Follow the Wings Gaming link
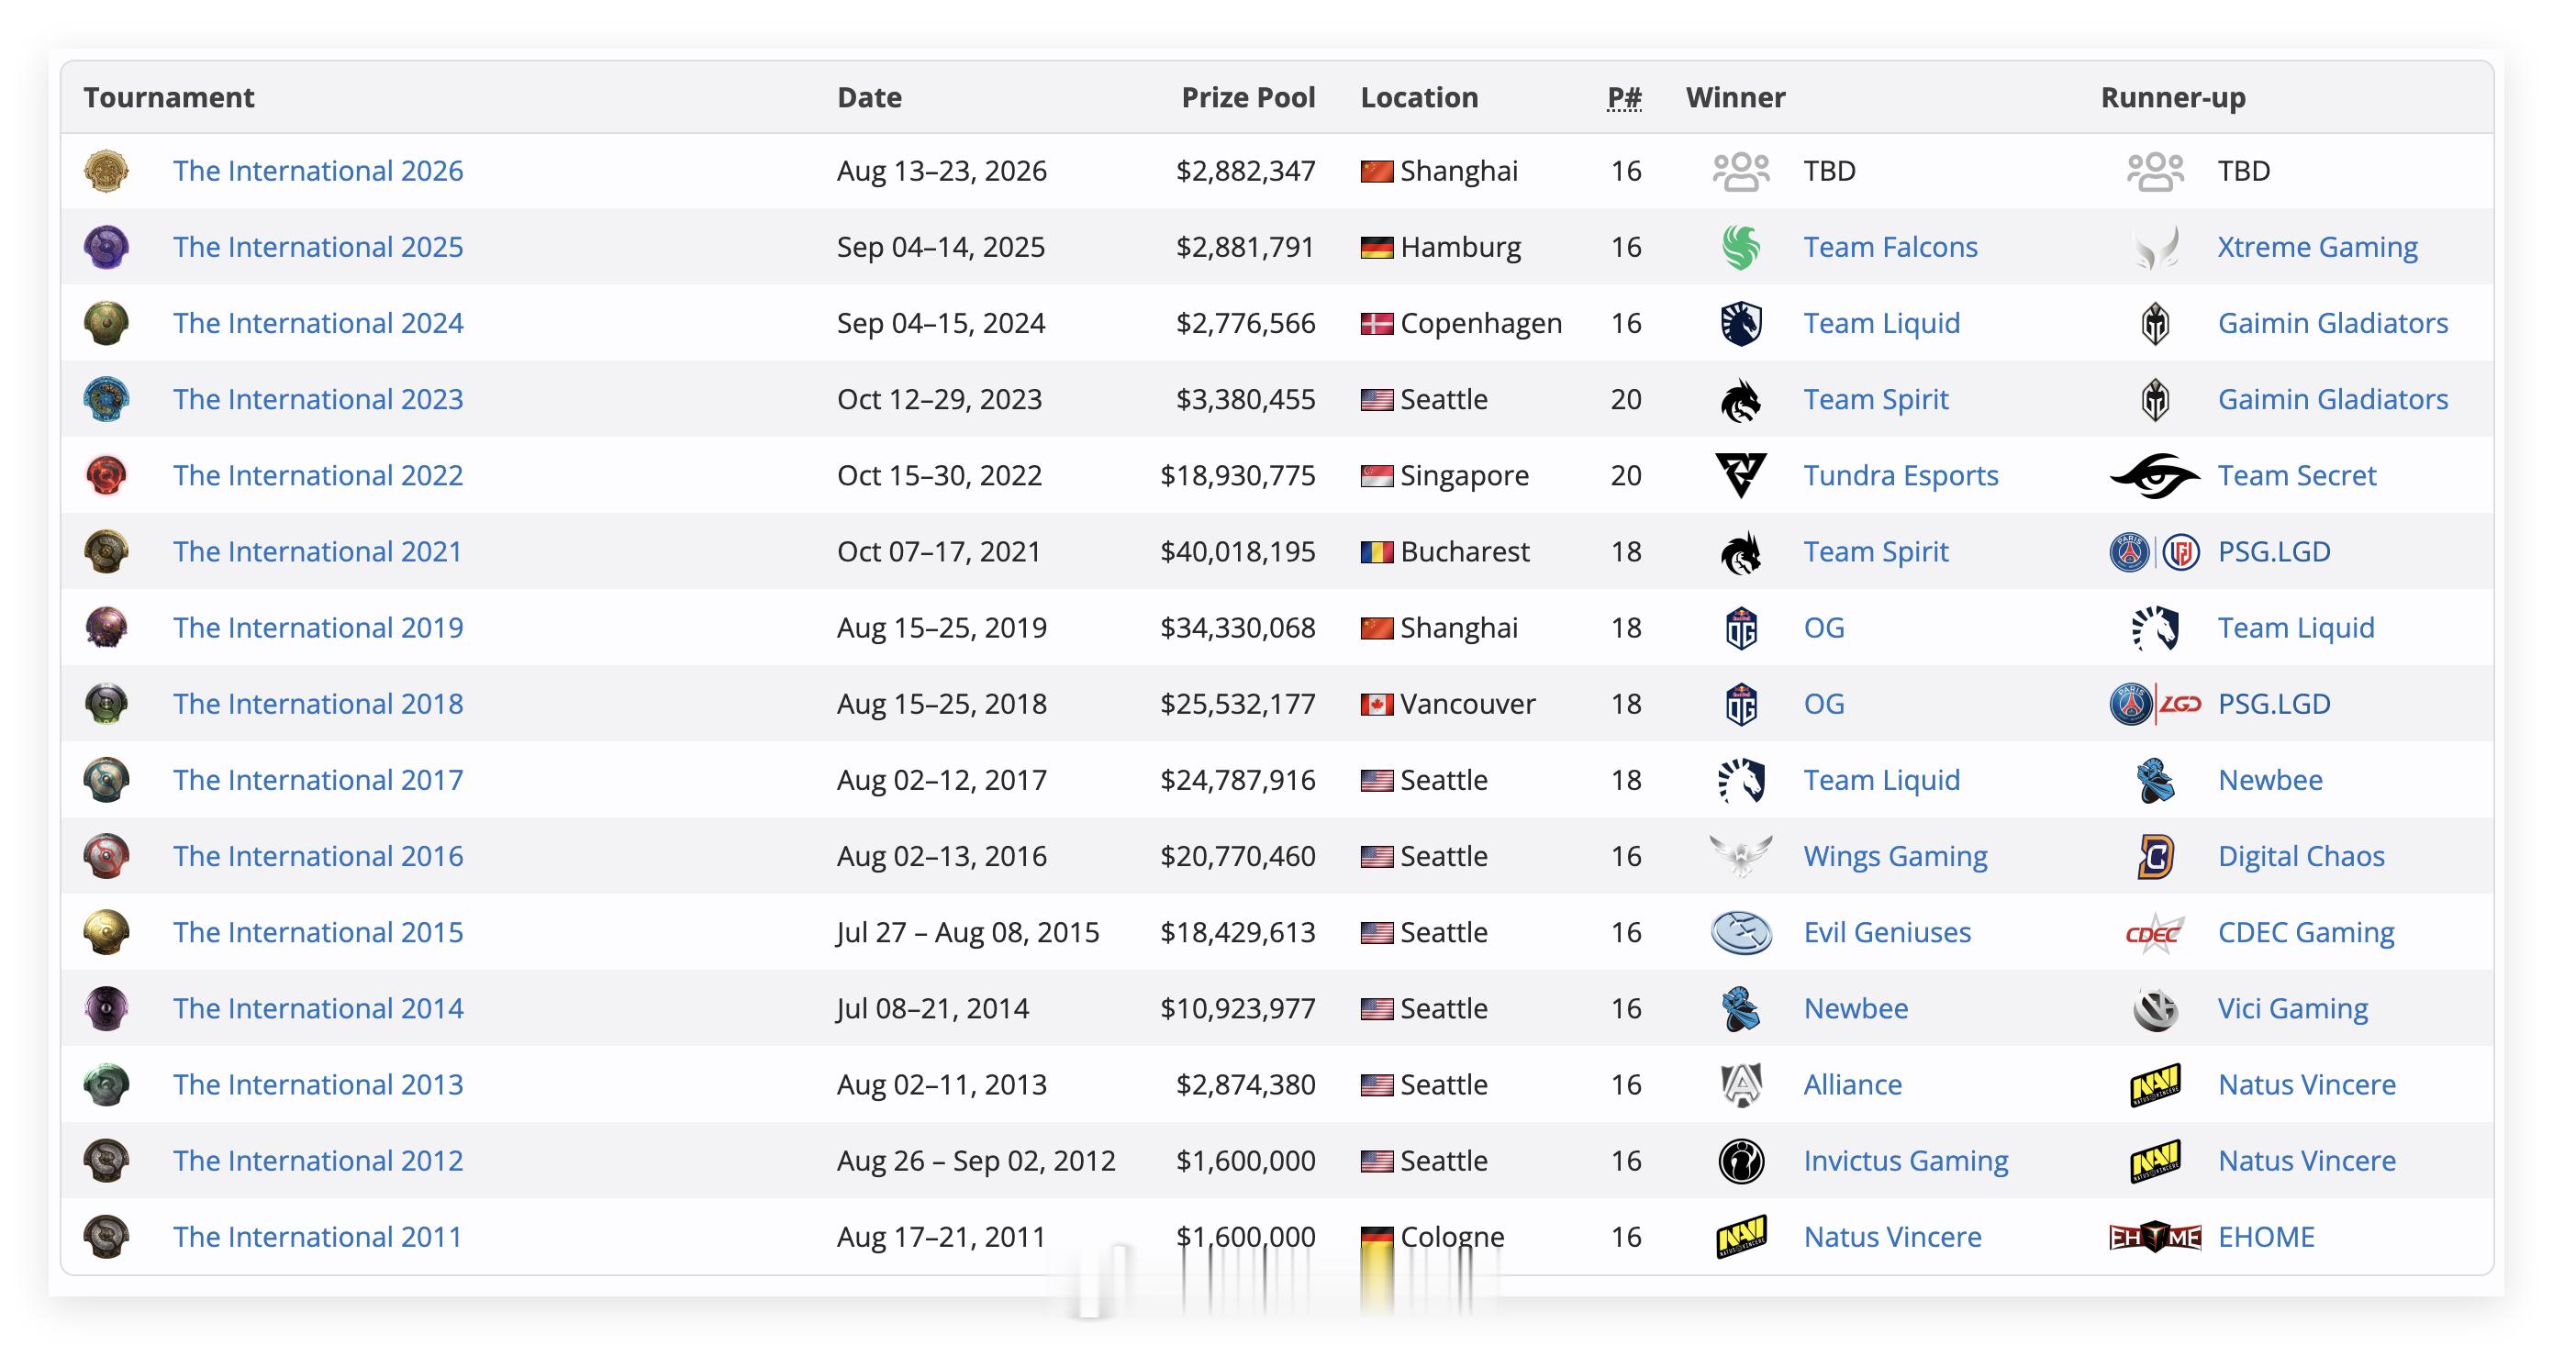2553x1345 pixels. [x=1895, y=856]
